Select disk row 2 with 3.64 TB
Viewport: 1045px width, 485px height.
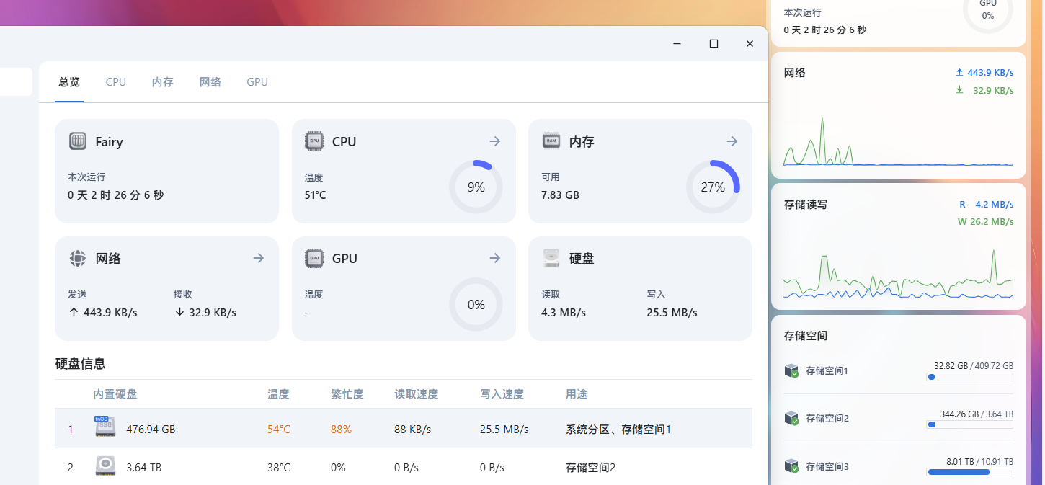404,467
